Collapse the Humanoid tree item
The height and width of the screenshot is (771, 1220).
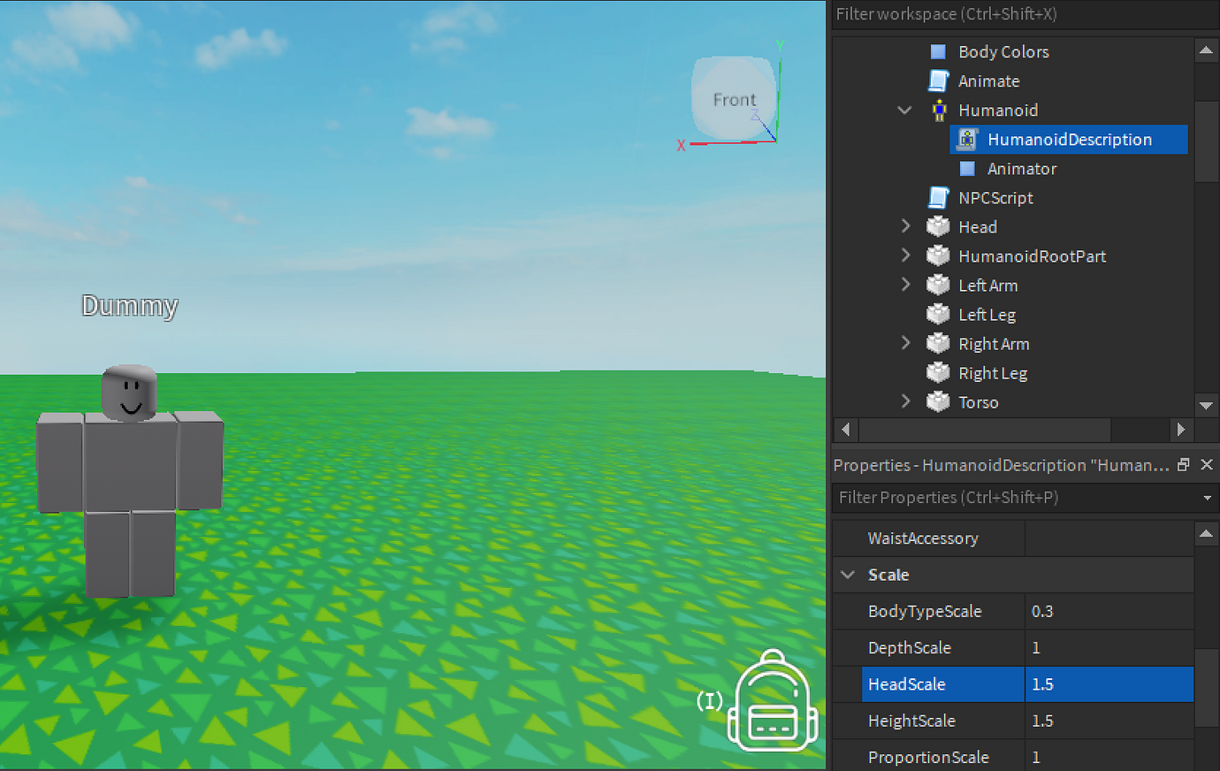click(904, 110)
